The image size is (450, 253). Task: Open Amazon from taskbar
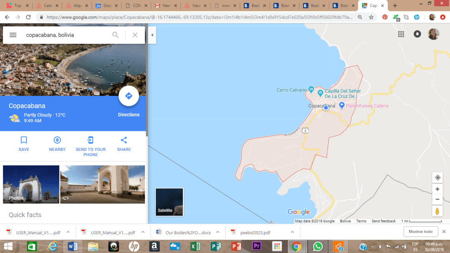154,246
